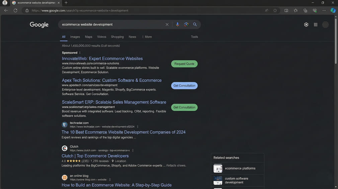Click the Clutch Location filter
Screen dimensions: 338x189
point(119,161)
